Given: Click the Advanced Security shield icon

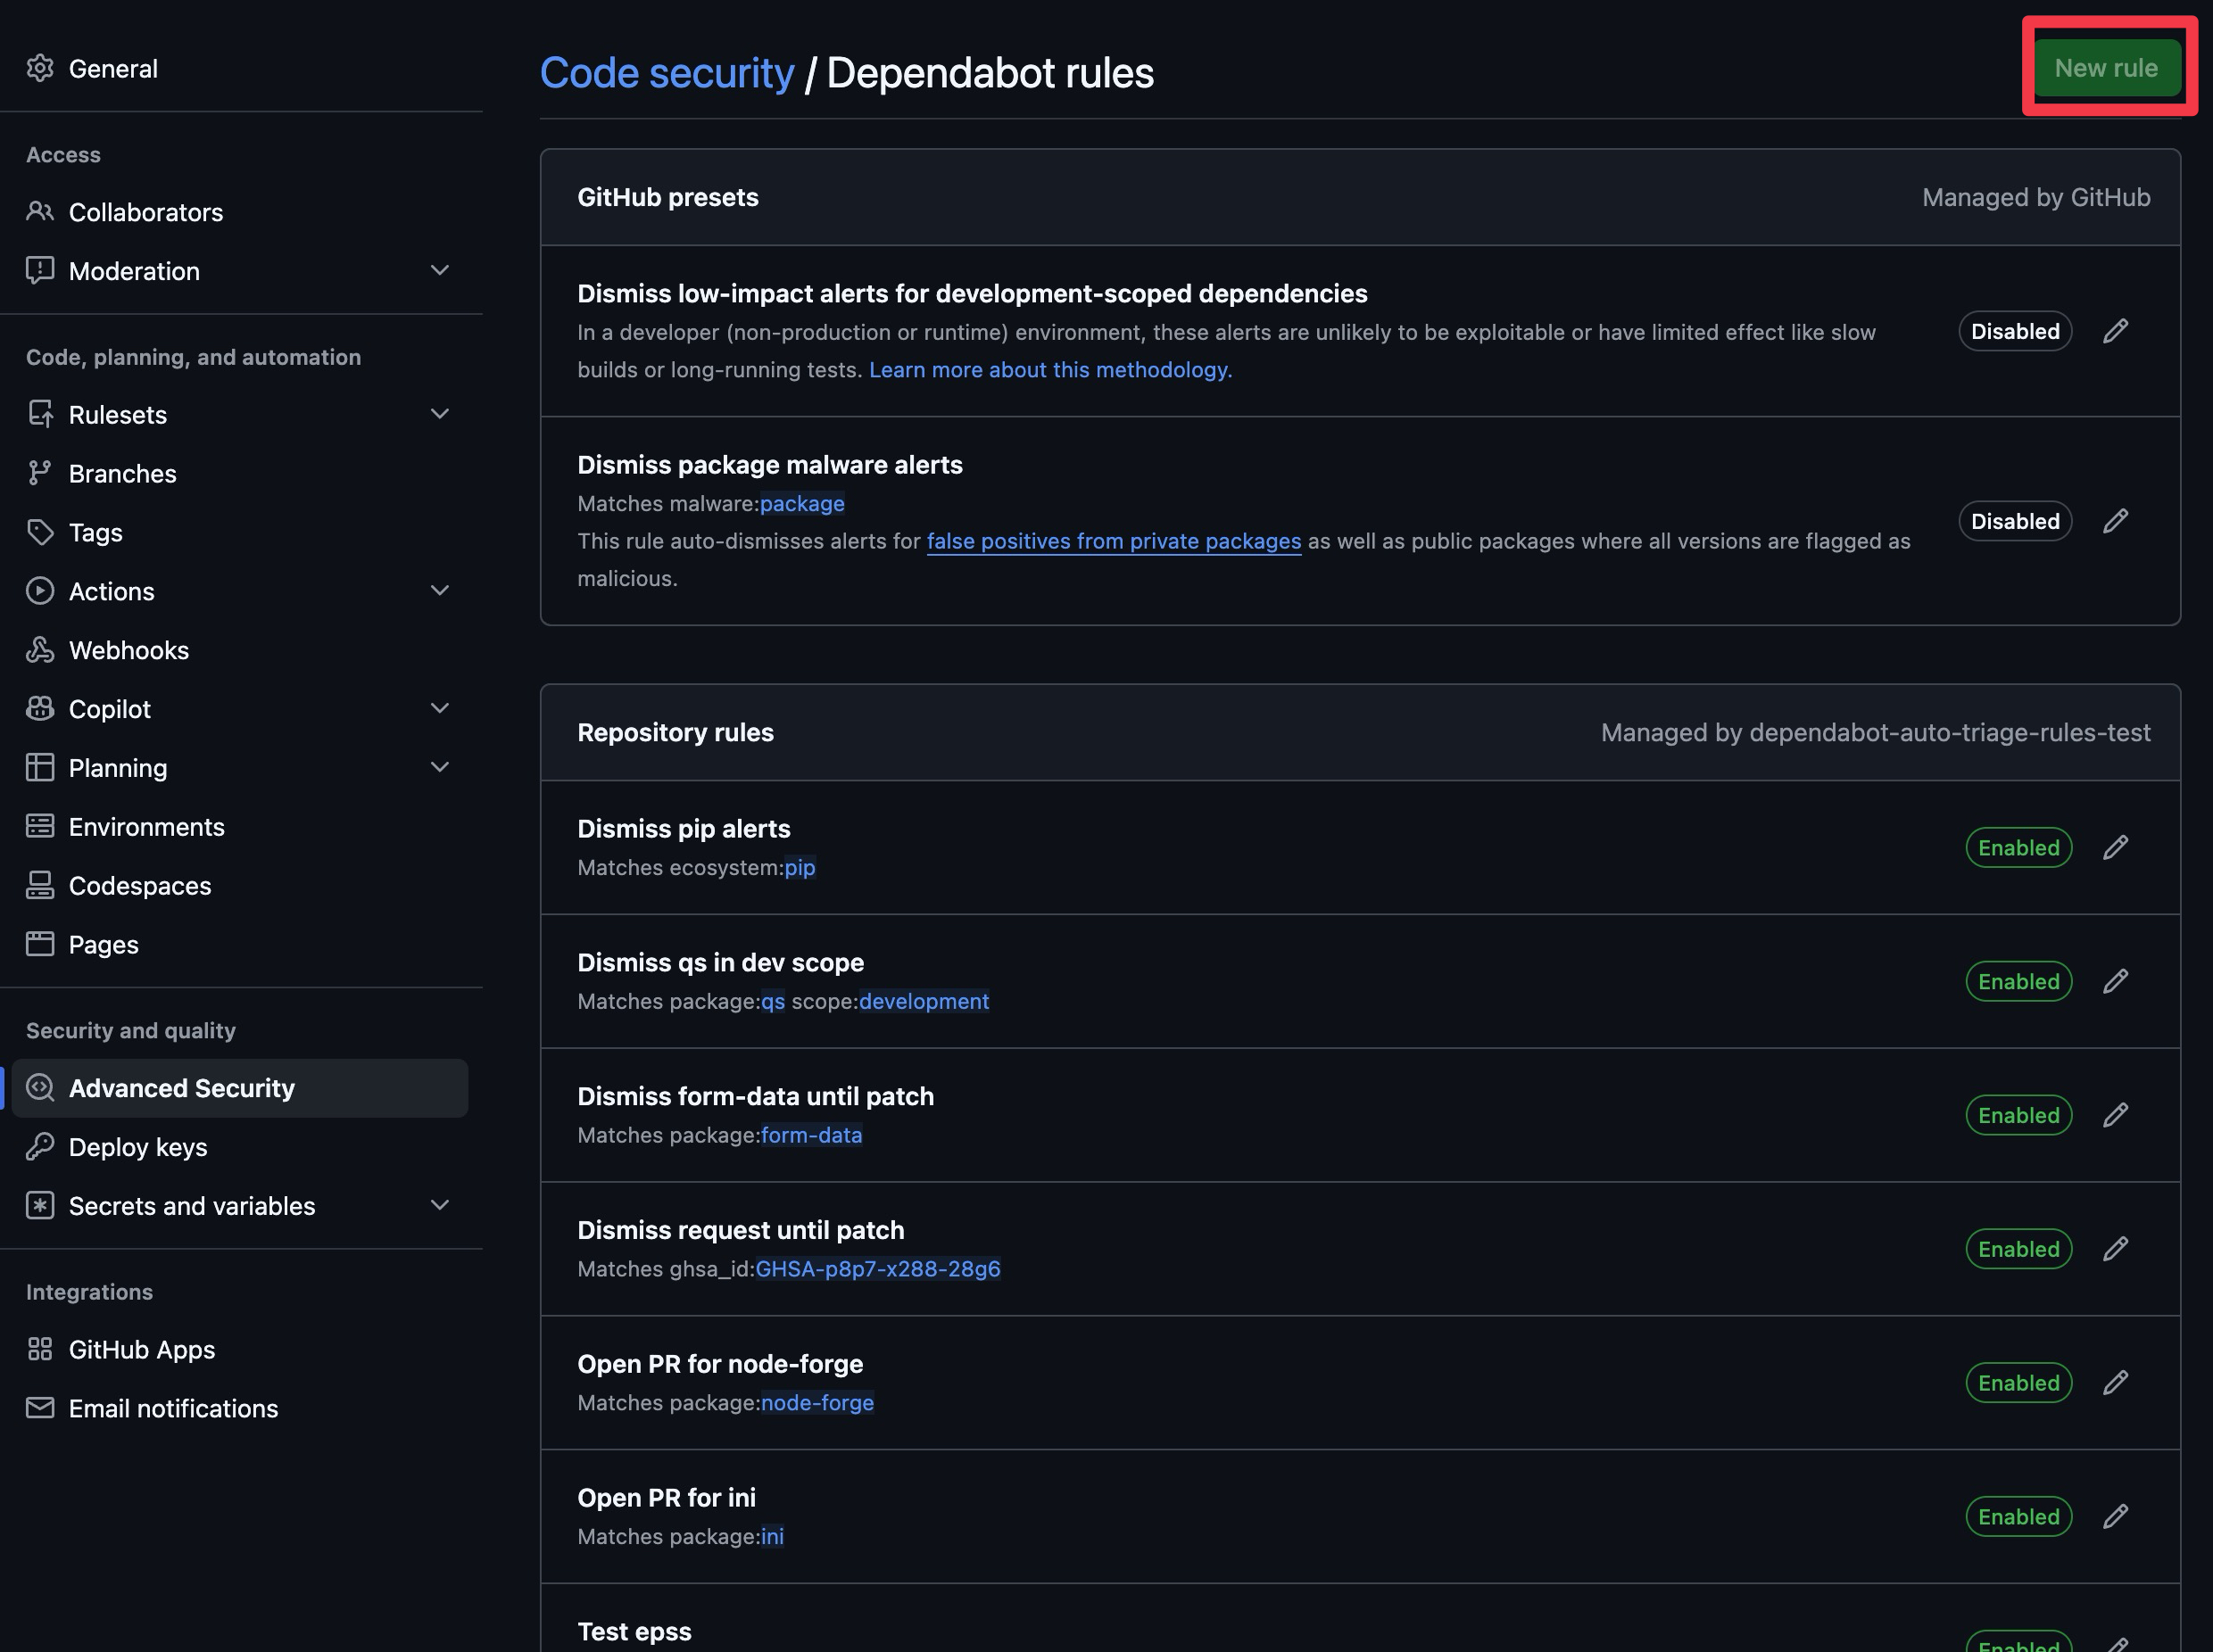Looking at the screenshot, I should 40,1088.
